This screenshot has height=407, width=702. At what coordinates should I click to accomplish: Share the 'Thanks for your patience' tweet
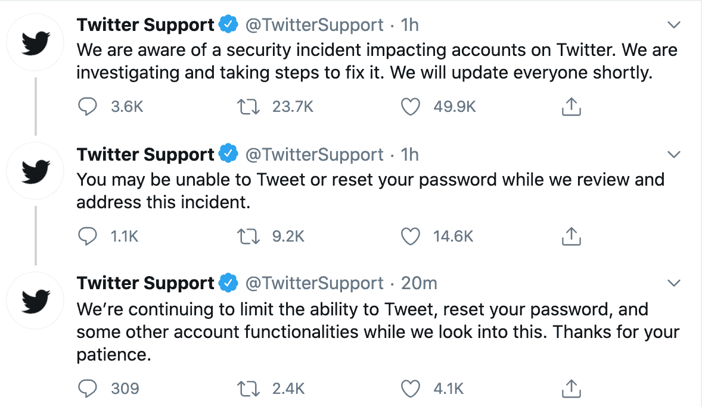point(571,389)
